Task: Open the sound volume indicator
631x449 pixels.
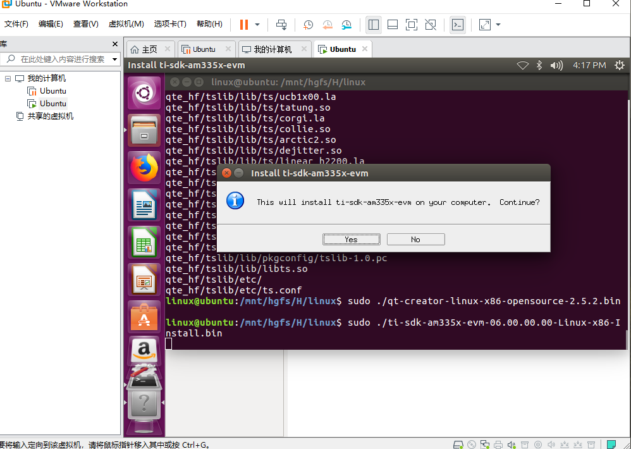Action: pyautogui.click(x=556, y=65)
